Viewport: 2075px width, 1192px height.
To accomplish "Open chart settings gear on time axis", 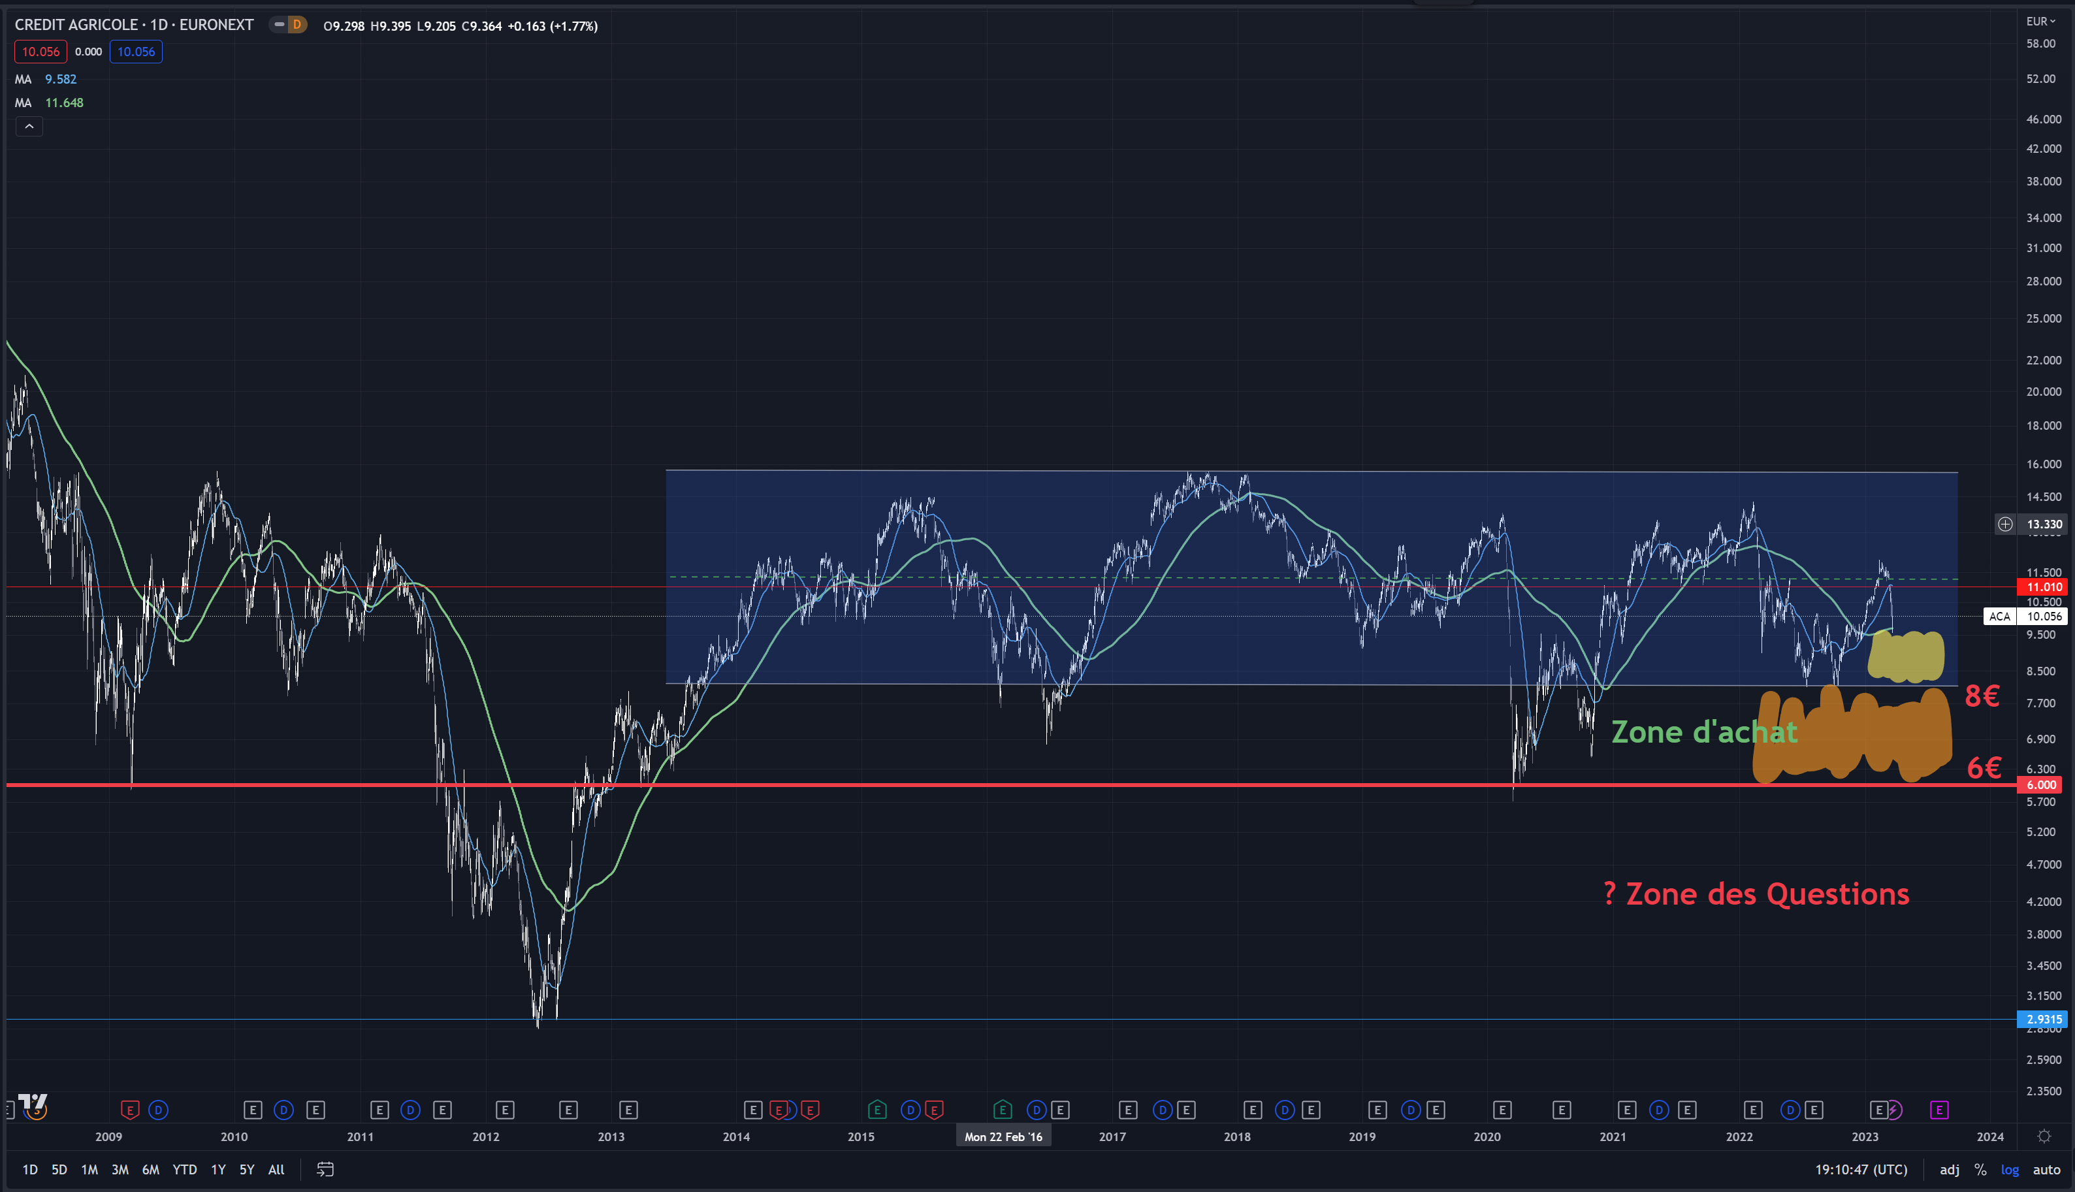I will (x=2044, y=1136).
